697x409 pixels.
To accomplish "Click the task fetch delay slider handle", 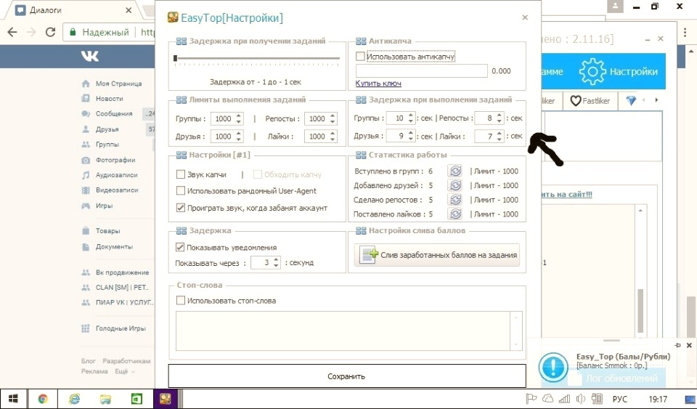I will pyautogui.click(x=175, y=58).
